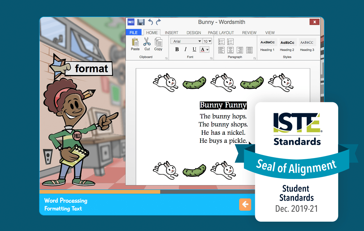
Task: Click the ISTE Standards logo
Action: pos(297,129)
